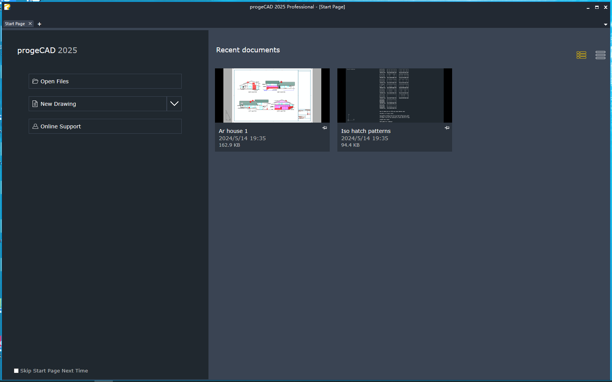Add a new tab with plus icon
The width and height of the screenshot is (612, 382).
pyautogui.click(x=39, y=24)
